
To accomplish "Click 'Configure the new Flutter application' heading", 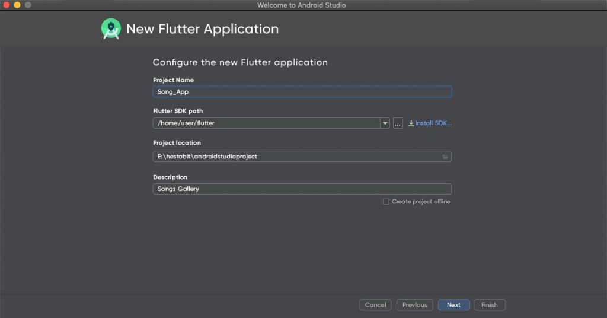I will (x=240, y=62).
